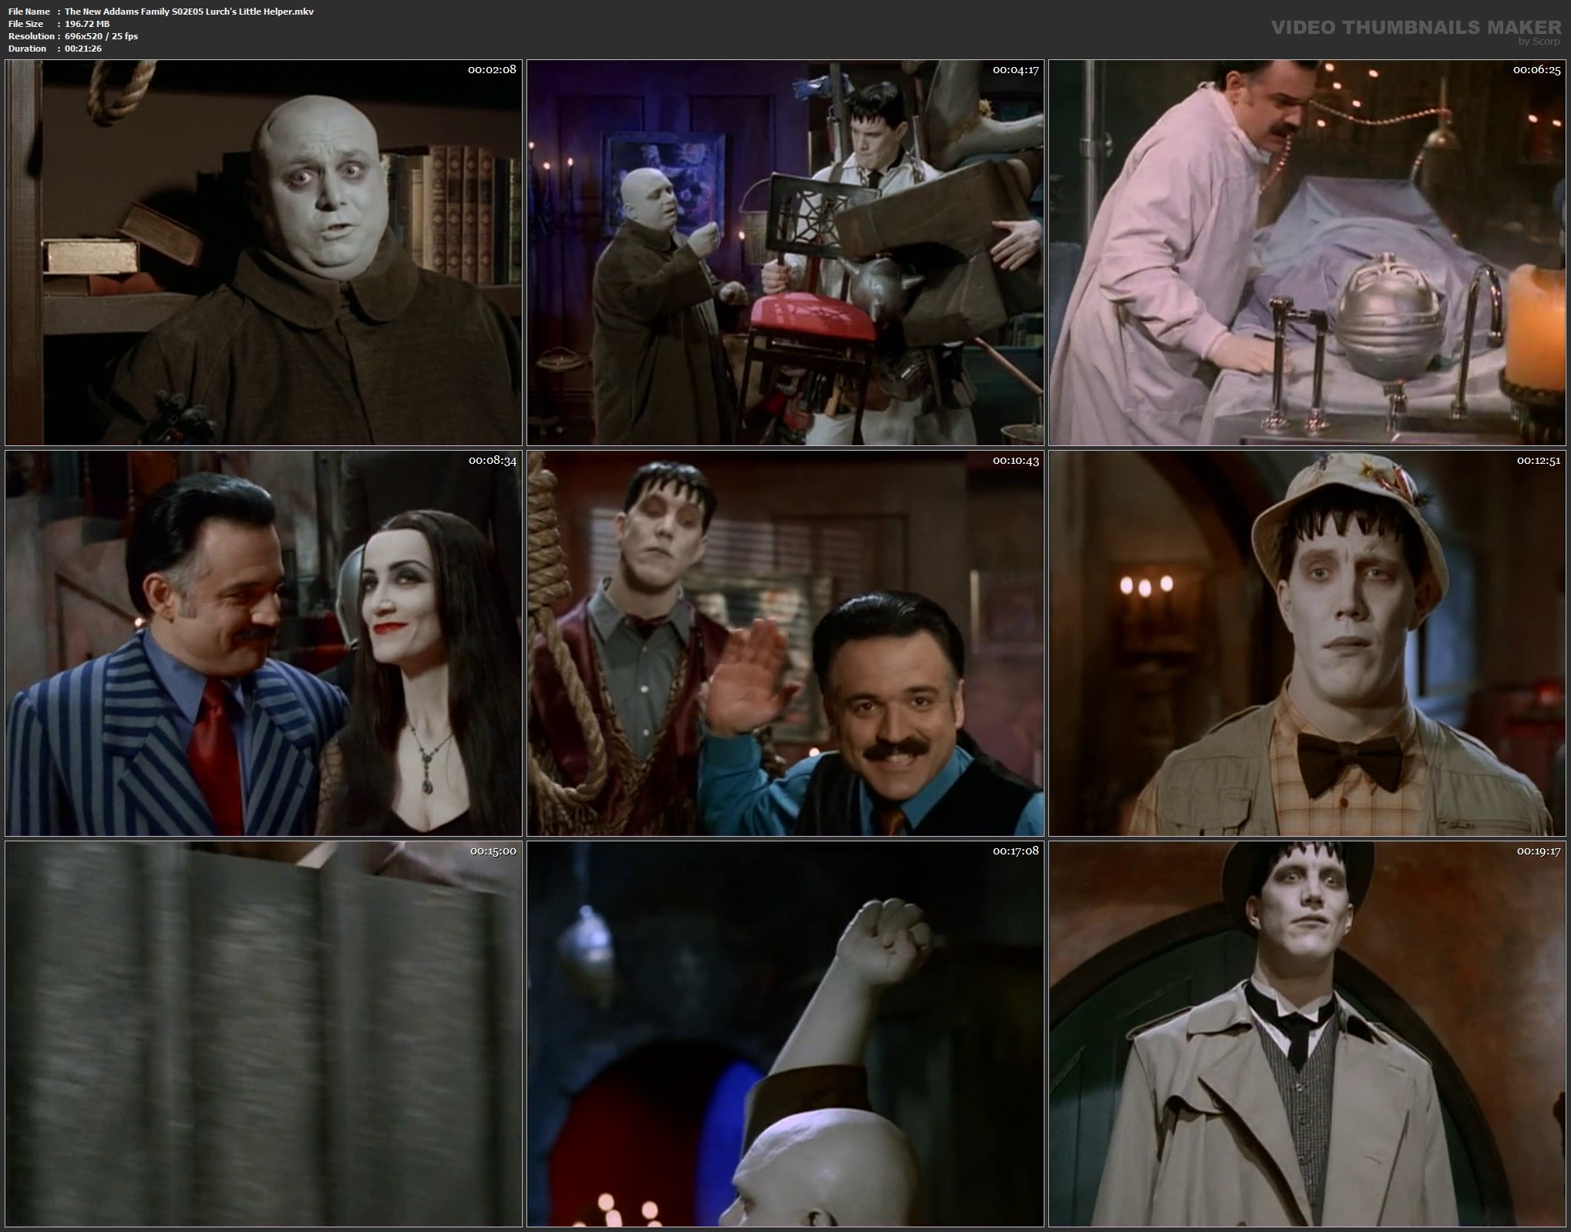Click the 00:08:34 couple thumbnail
1571x1232 pixels.
pyautogui.click(x=264, y=643)
